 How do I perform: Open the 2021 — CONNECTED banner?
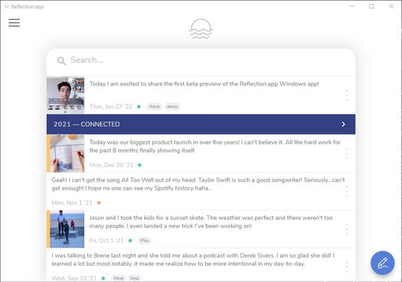point(201,124)
